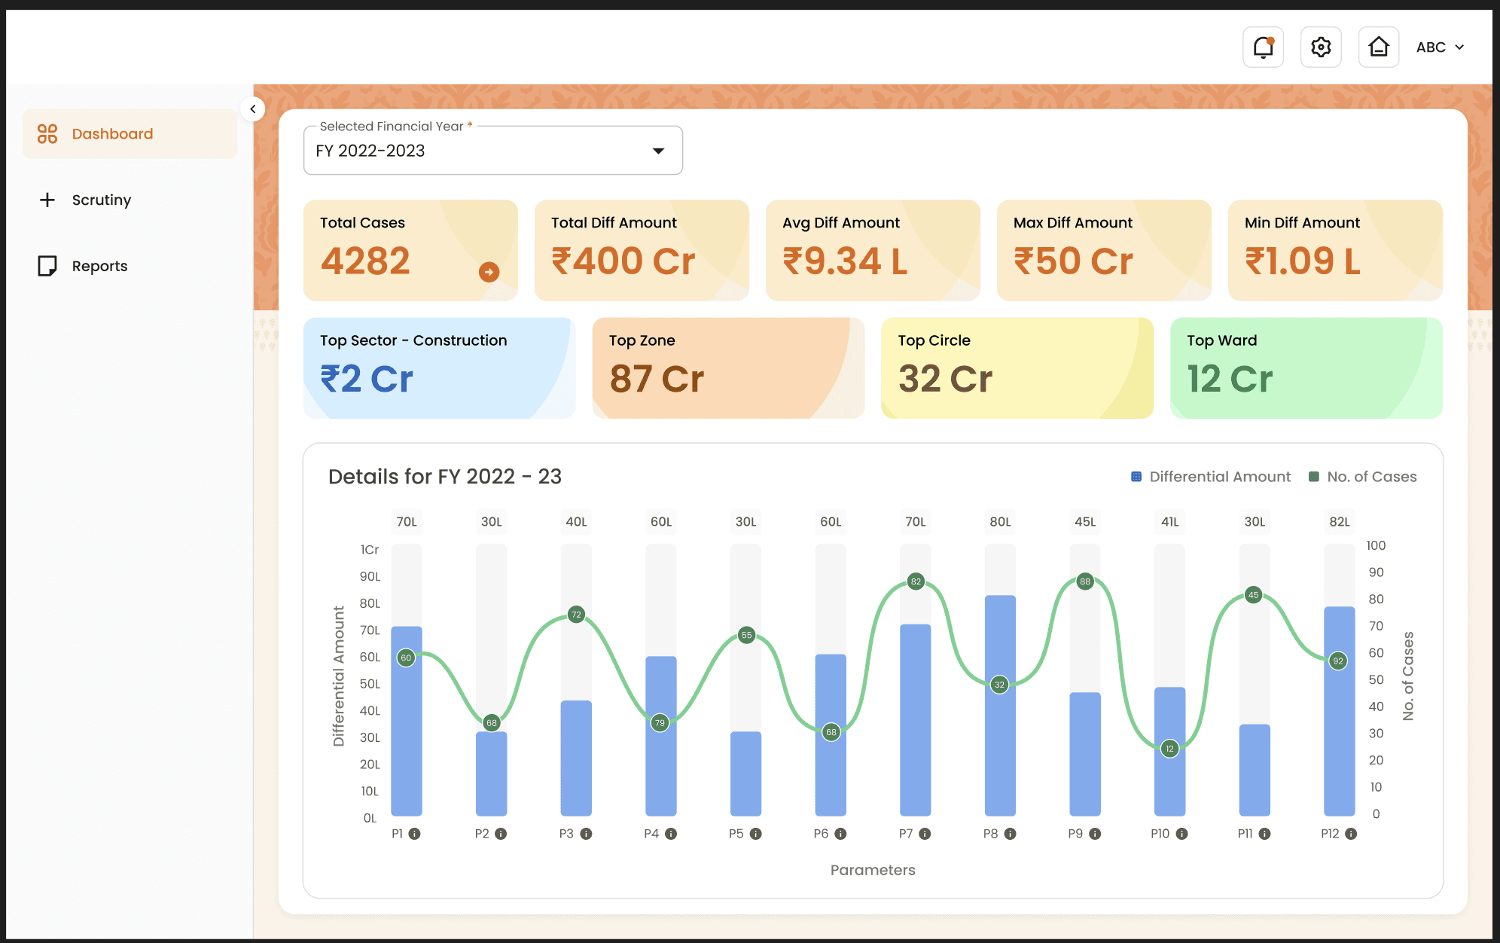Expand the ABC user account menu
Viewport: 1500px width, 943px height.
(x=1440, y=47)
